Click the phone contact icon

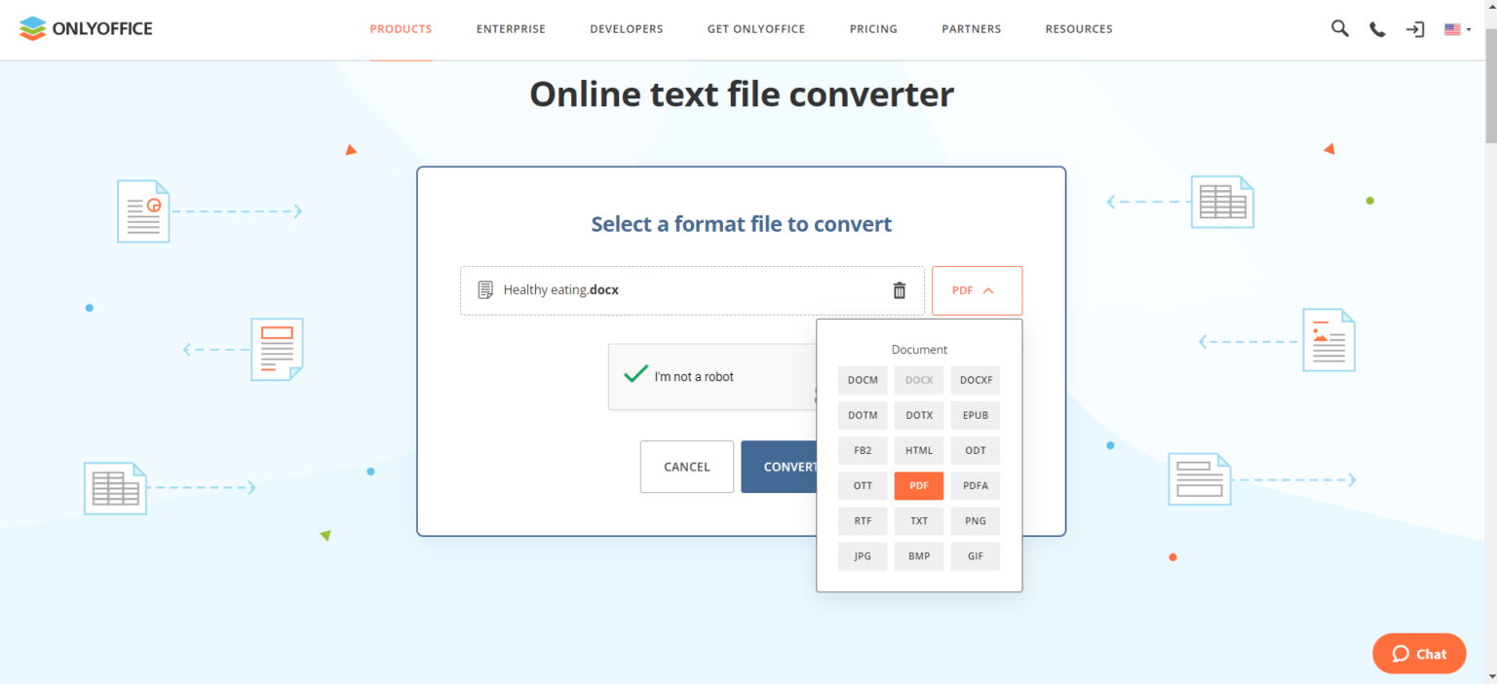[1376, 28]
